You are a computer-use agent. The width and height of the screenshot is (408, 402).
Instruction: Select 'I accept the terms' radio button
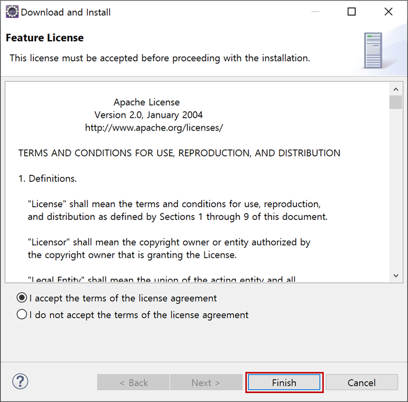click(22, 298)
